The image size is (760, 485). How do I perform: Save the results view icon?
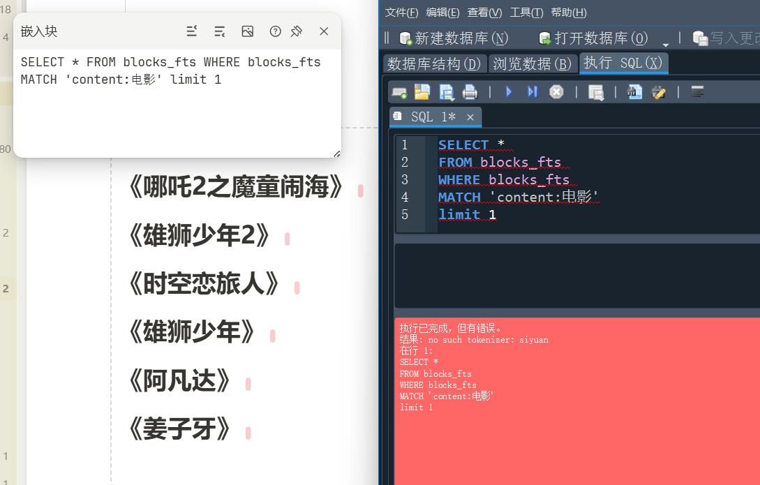596,92
